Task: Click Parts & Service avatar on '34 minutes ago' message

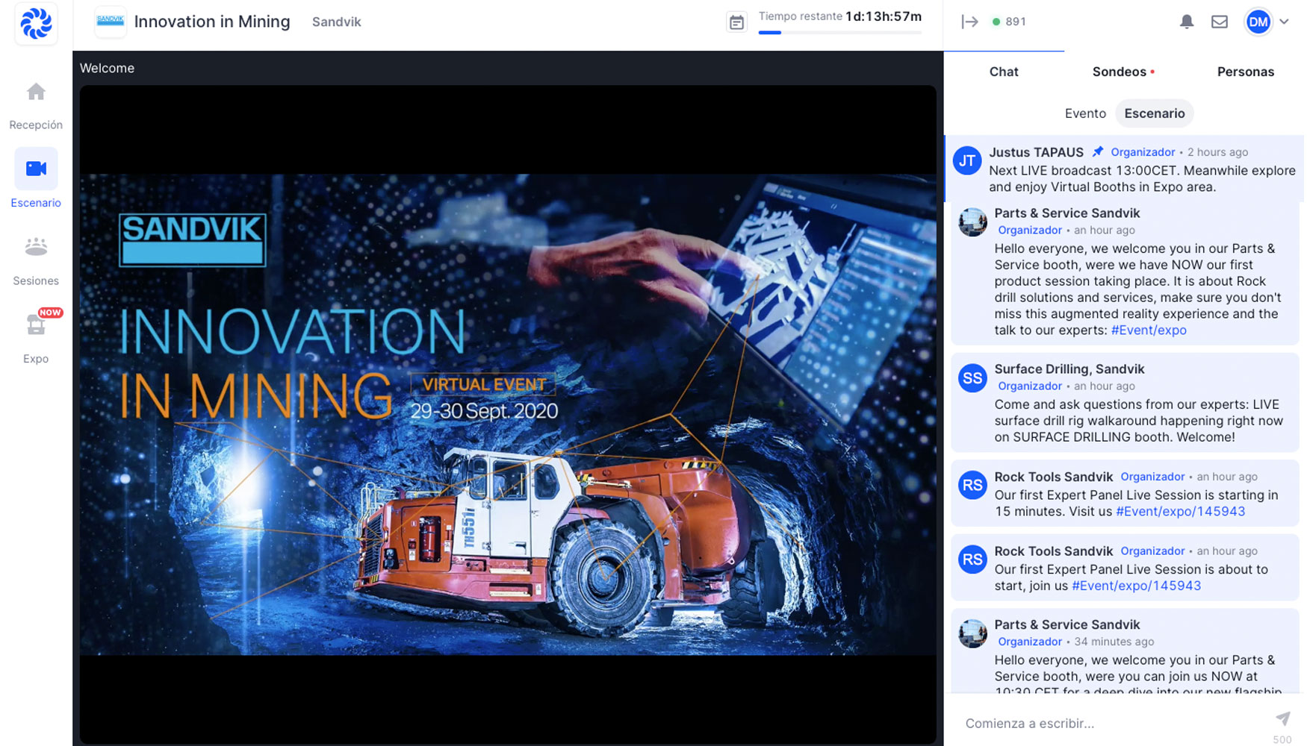Action: tap(972, 633)
